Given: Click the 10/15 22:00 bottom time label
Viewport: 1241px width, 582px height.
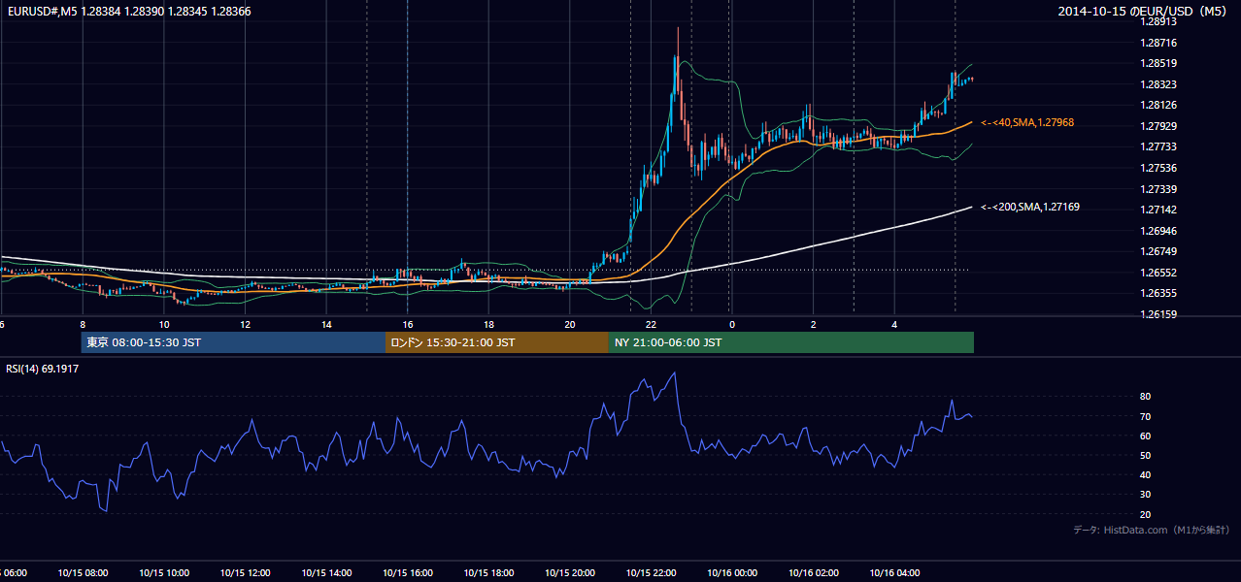Looking at the screenshot, I should [651, 573].
